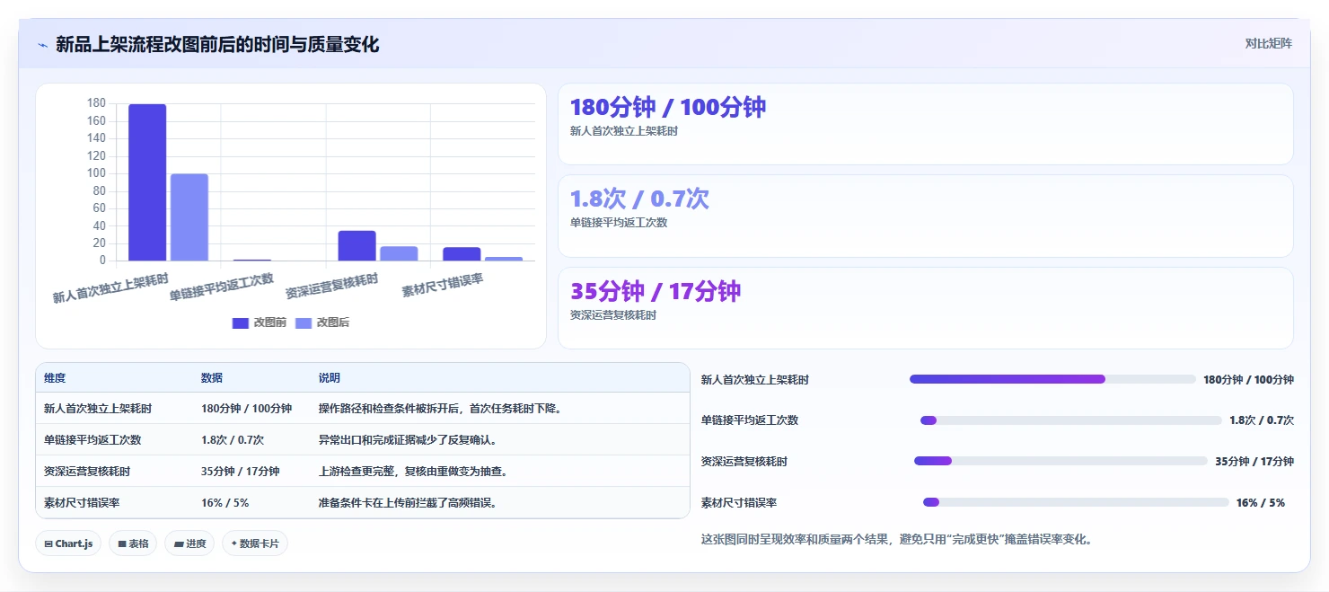Click table value 35分钟 / 17分钟
The width and height of the screenshot is (1329, 592).
point(241,472)
